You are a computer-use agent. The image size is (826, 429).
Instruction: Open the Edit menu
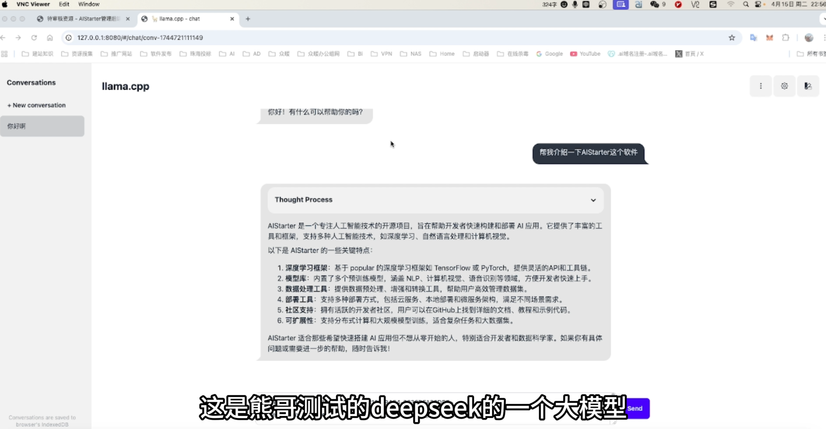[64, 4]
